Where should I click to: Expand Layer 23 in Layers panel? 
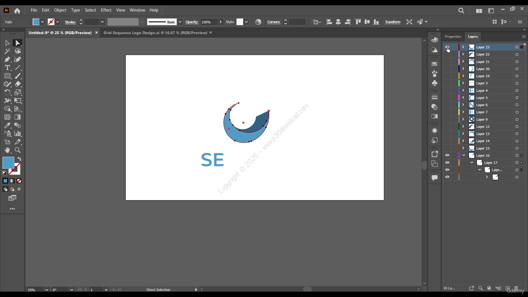click(463, 47)
